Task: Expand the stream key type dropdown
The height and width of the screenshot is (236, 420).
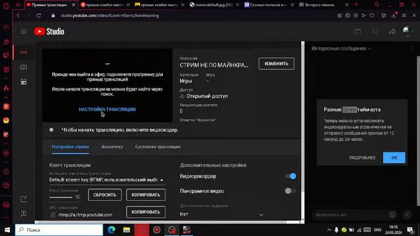Action: click(x=107, y=180)
